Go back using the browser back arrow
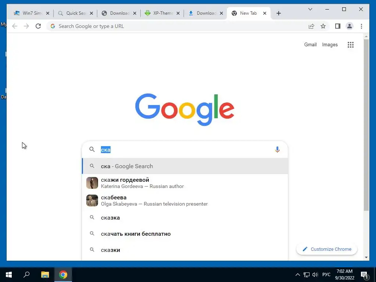 tap(15, 26)
